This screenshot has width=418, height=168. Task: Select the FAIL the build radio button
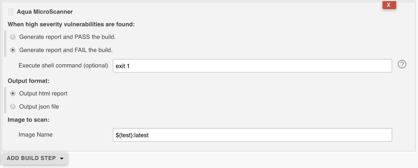click(13, 50)
